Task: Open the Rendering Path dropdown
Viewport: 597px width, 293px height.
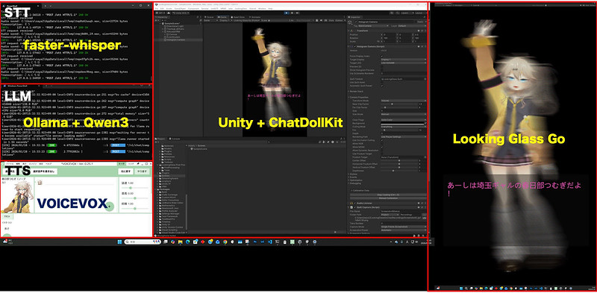Action: [404, 136]
